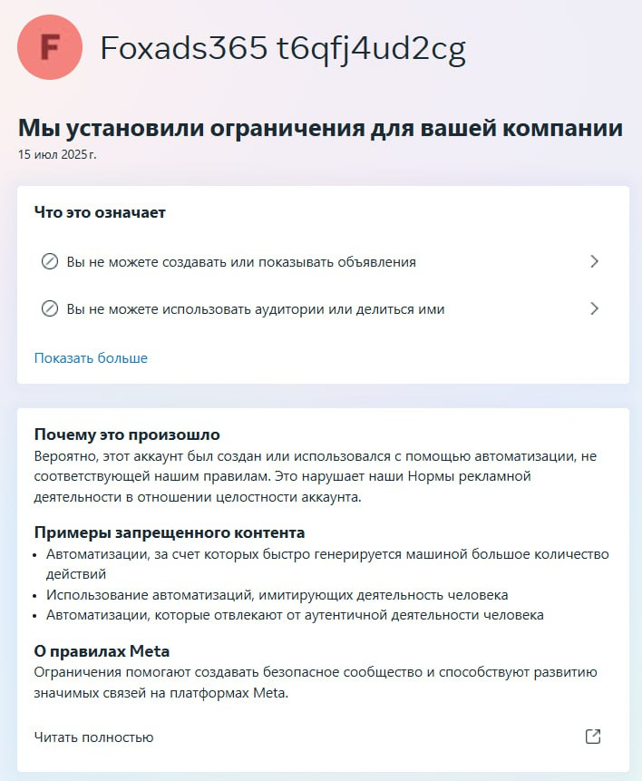Expand the chevron for creating or showing ads restriction
This screenshot has width=642, height=781.
tap(594, 261)
